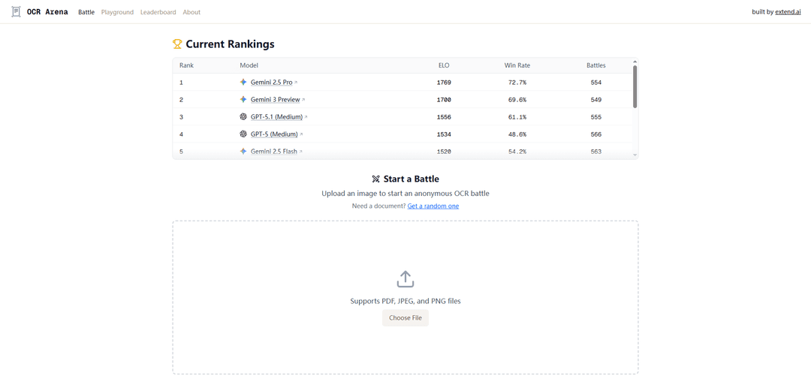The height and width of the screenshot is (388, 811).
Task: Click the rankings scrollbar down arrow
Action: pyautogui.click(x=635, y=155)
